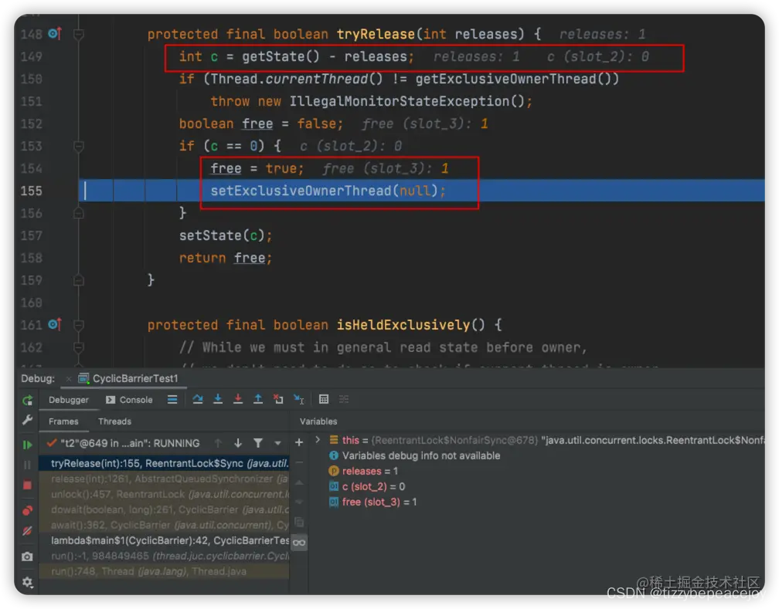Open Evaluate Expression calculator icon
779x609 pixels.
(324, 399)
